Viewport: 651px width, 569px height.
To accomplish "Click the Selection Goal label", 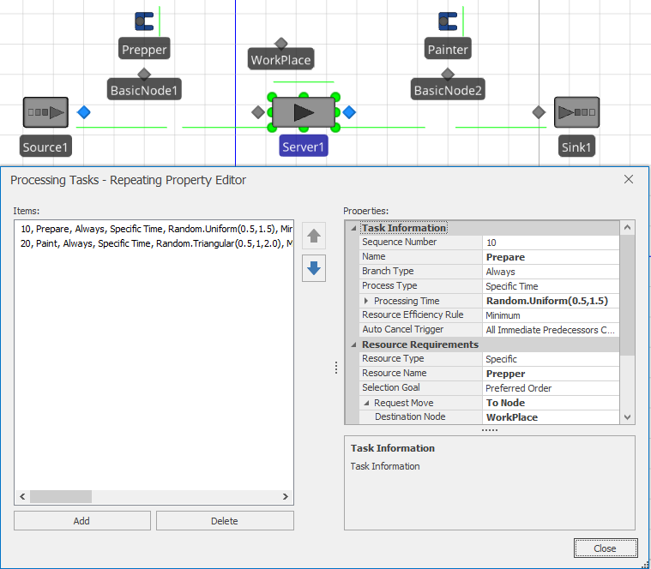I will pyautogui.click(x=390, y=387).
